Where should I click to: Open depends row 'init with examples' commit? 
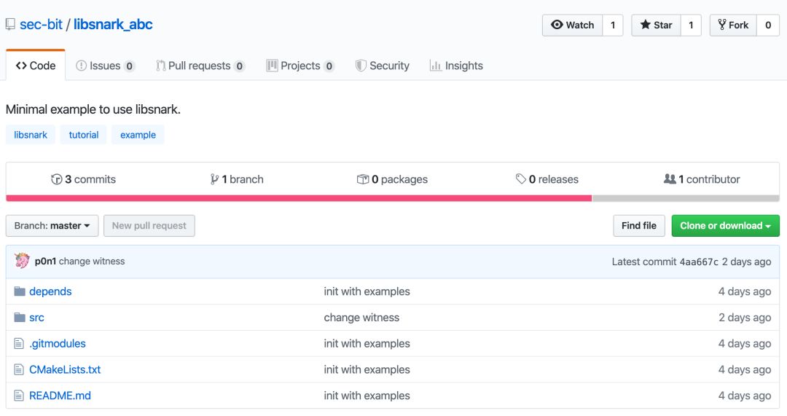coord(367,291)
